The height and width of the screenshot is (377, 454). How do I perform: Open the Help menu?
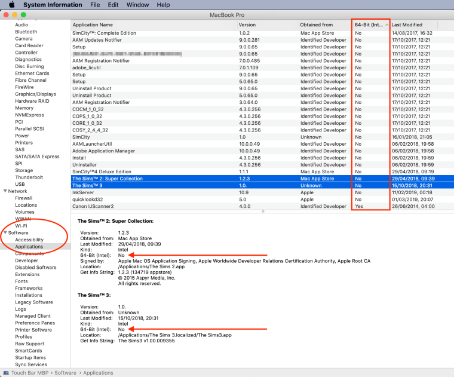(163, 5)
